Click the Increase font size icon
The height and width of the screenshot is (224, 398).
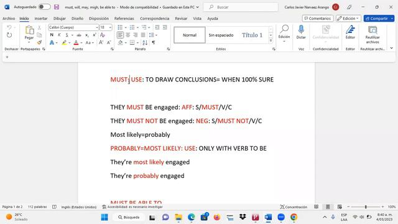point(101,42)
